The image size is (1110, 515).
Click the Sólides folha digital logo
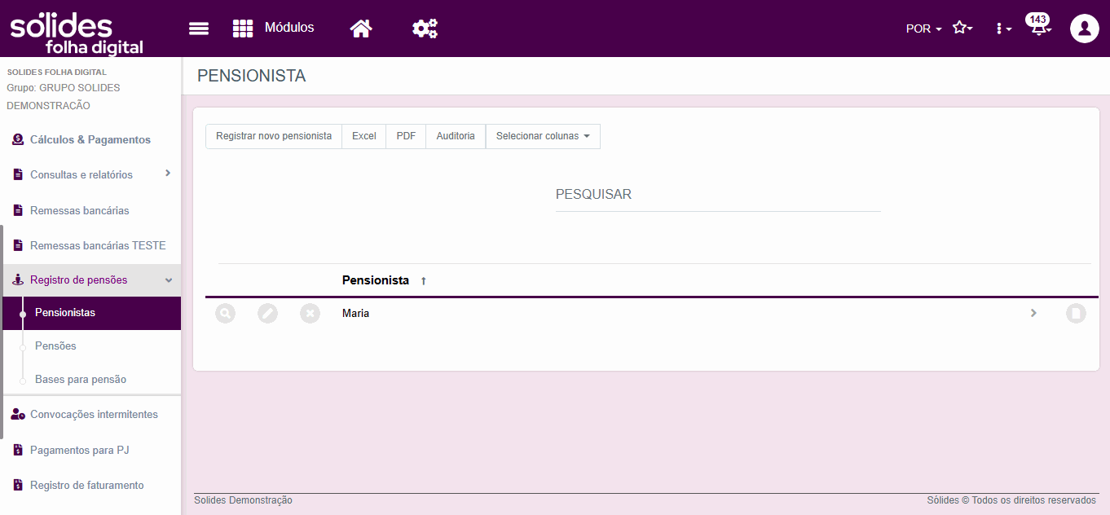(76, 33)
